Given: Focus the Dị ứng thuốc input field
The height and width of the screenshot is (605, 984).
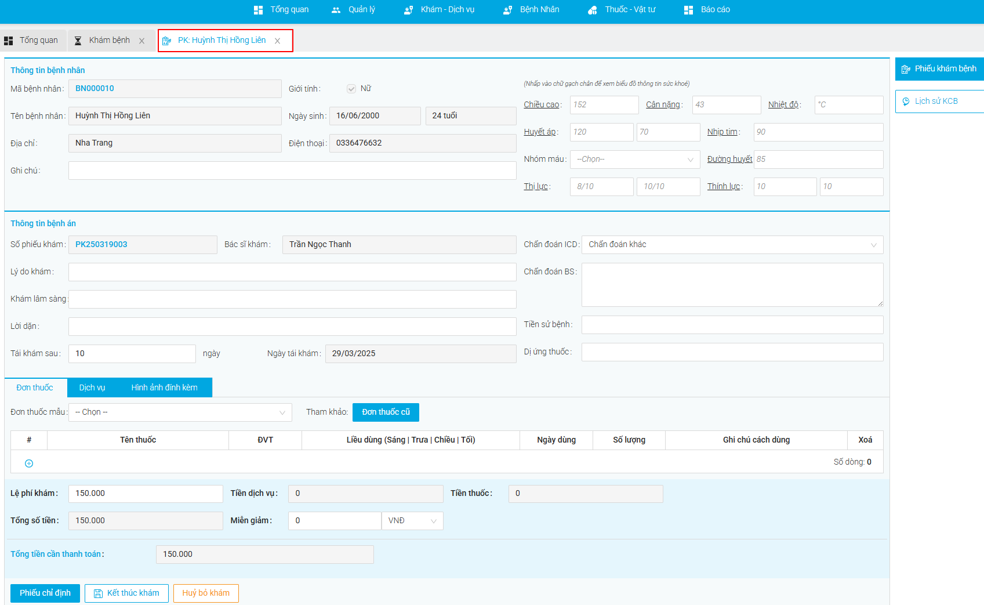Looking at the screenshot, I should click(732, 352).
